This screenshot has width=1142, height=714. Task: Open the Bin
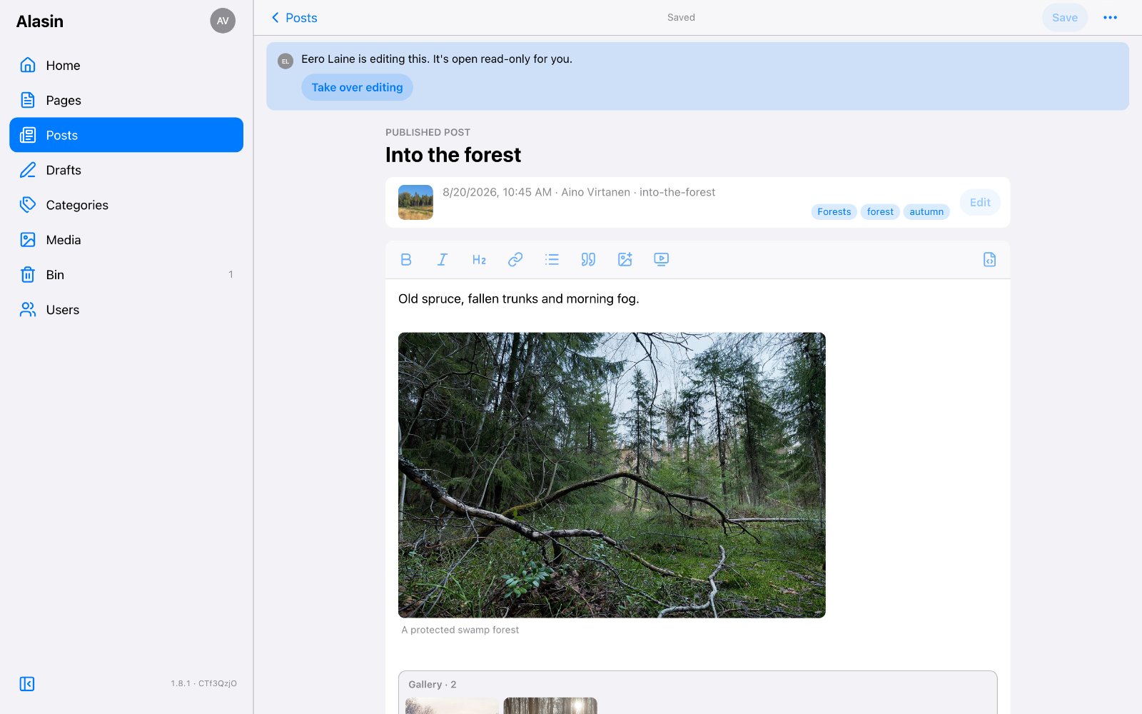pos(126,275)
